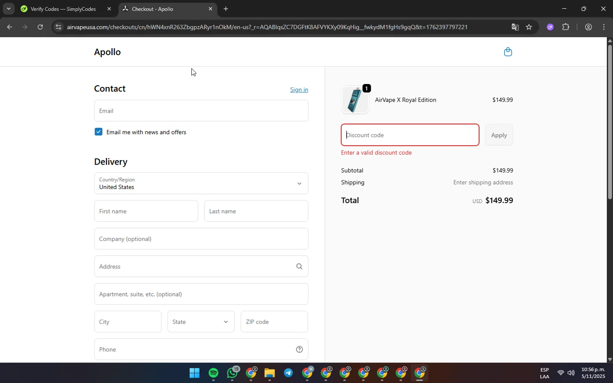The width and height of the screenshot is (613, 383).
Task: Open a new browser tab
Action: [x=226, y=9]
